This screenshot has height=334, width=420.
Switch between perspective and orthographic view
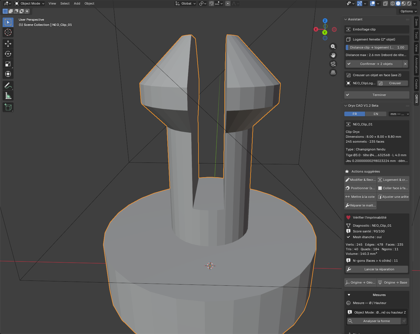(333, 72)
